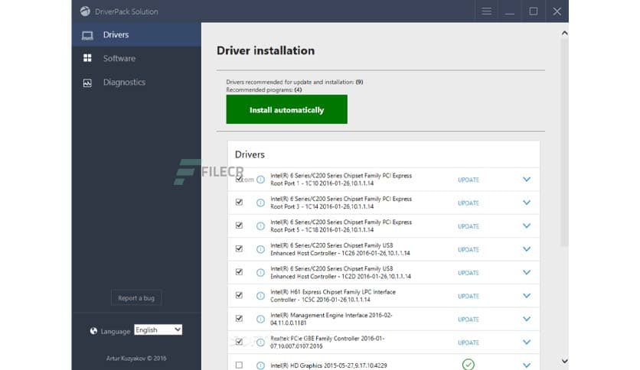
Task: Expand USB Host Controller 1C26 details
Action: tap(527, 249)
